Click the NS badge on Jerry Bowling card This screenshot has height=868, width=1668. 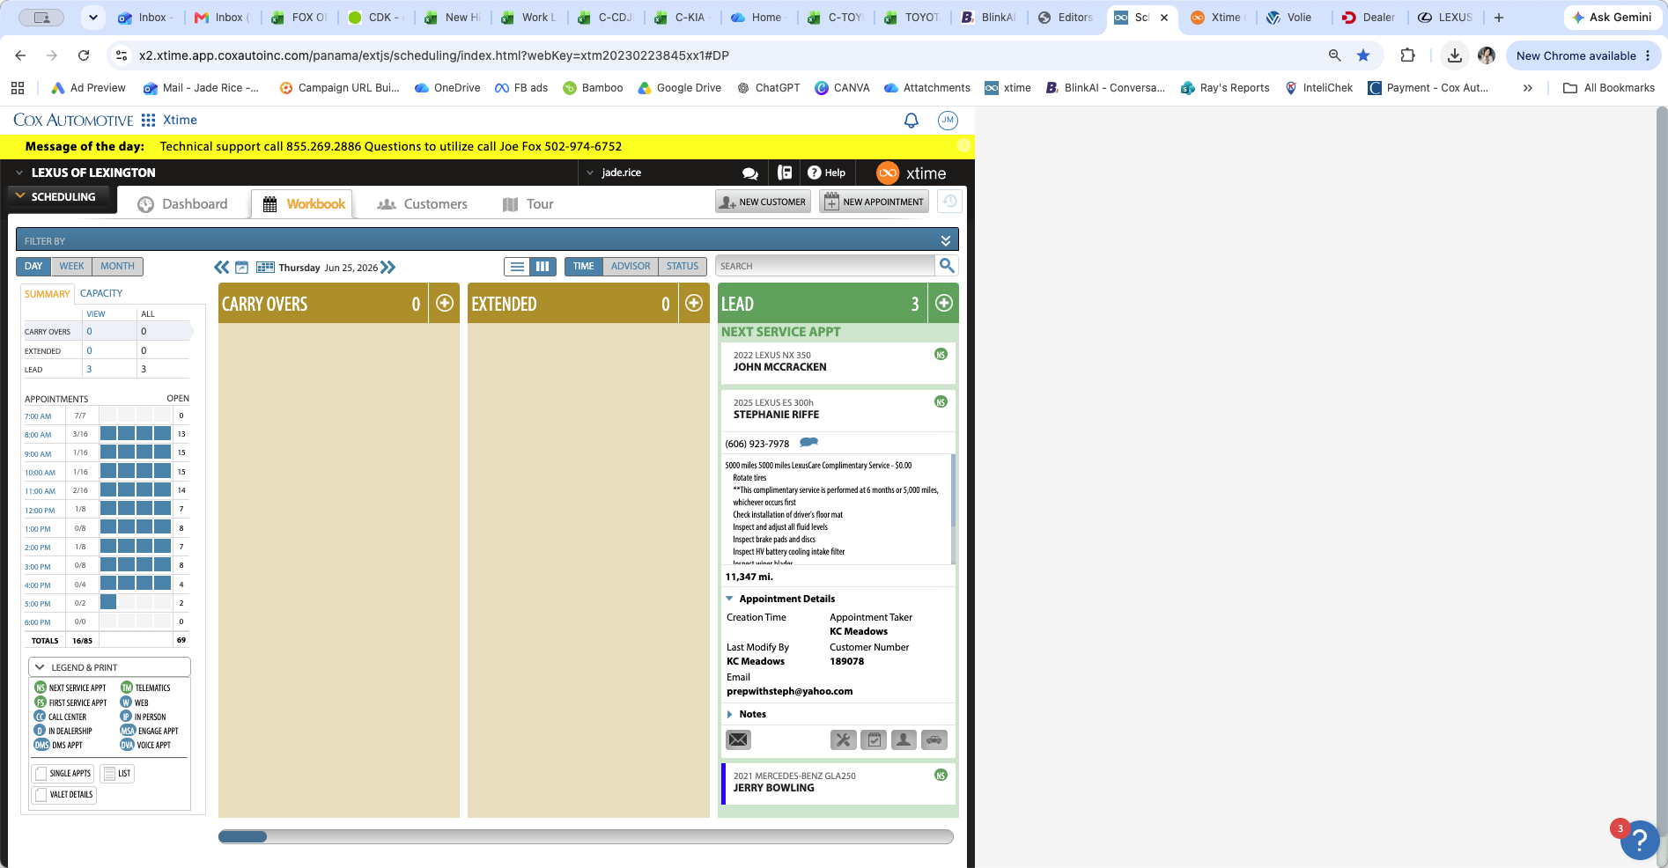(941, 775)
